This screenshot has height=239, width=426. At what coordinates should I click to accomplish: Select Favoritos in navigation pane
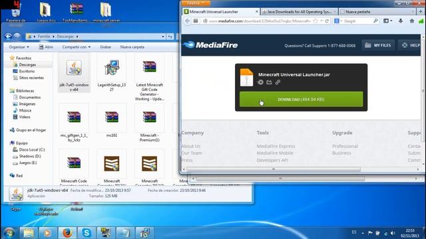tap(23, 58)
